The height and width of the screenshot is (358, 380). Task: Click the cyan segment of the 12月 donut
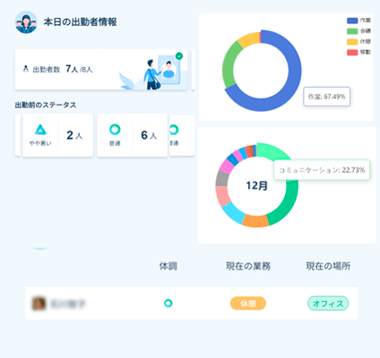click(x=235, y=213)
